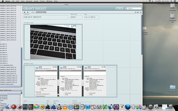Image resolution: width=178 pixels, height=111 pixels.
Task: Open the purple filmstrip app in the Dock
Action: (x=116, y=107)
